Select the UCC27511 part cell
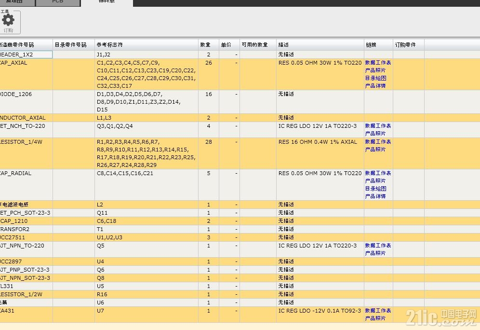The height and width of the screenshot is (330, 480). click(x=26, y=237)
